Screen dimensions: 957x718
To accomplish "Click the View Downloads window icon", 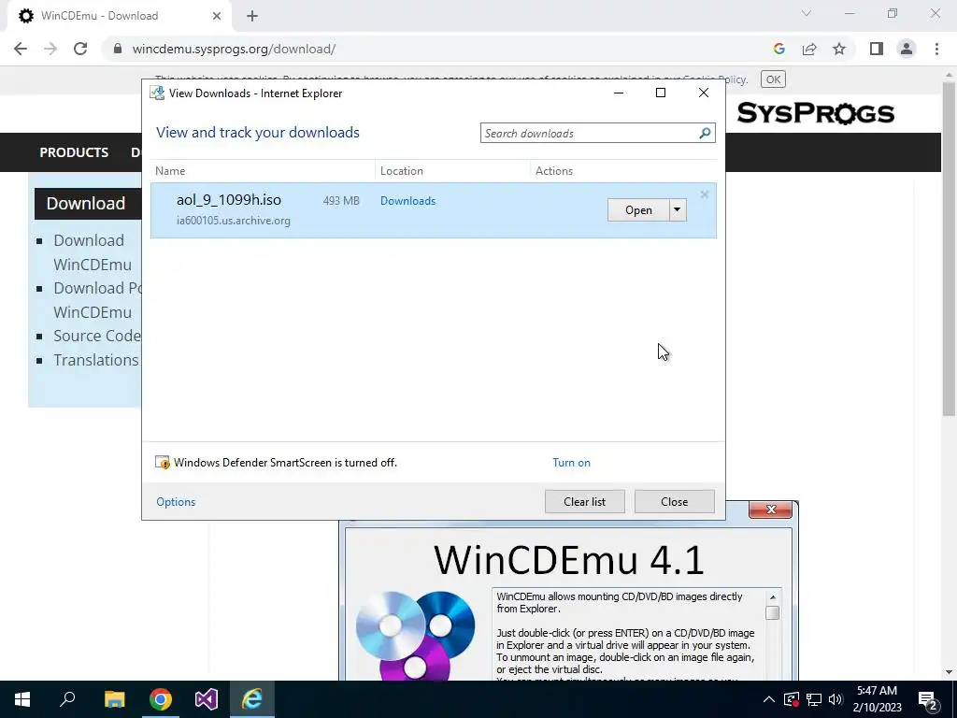I will (x=157, y=93).
